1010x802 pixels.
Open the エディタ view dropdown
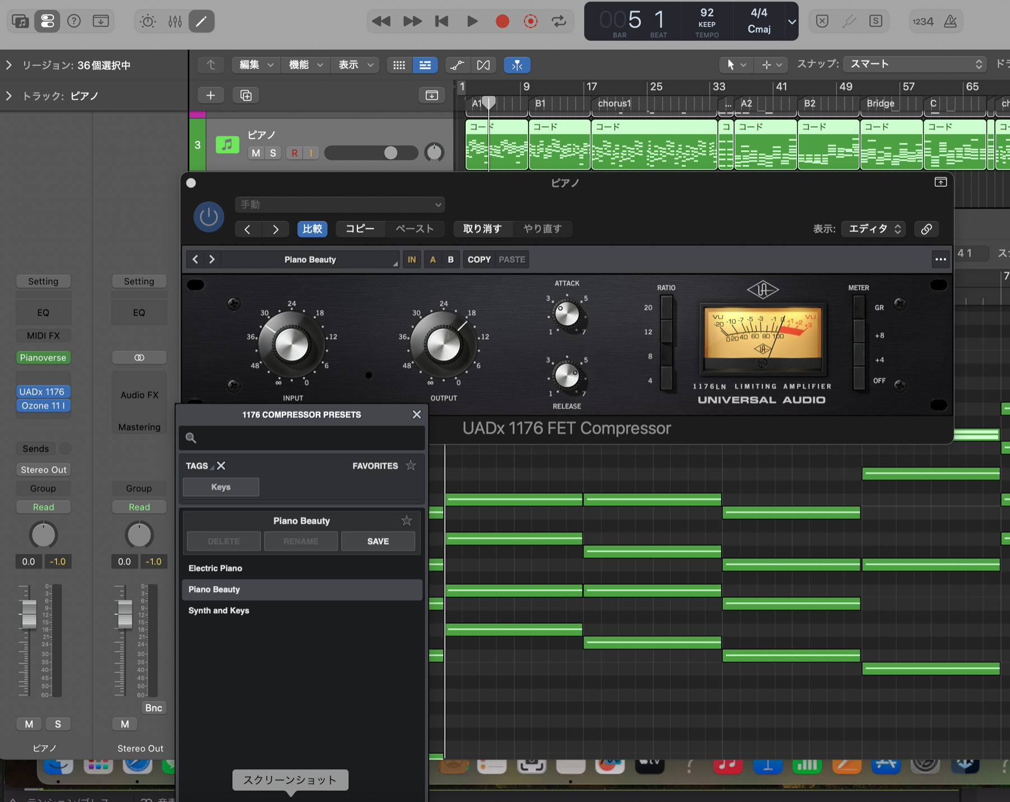[x=874, y=229]
